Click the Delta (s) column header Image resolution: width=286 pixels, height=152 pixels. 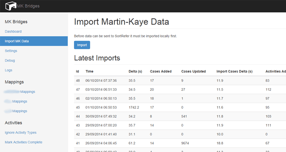[x=135, y=71]
